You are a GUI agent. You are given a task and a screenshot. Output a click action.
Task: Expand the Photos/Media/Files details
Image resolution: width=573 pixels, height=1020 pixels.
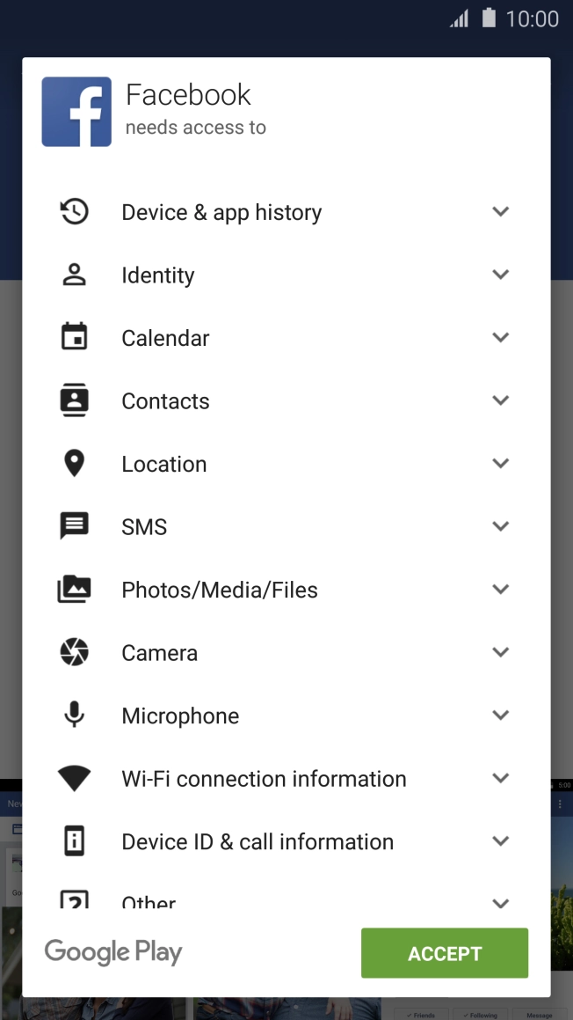coord(500,589)
